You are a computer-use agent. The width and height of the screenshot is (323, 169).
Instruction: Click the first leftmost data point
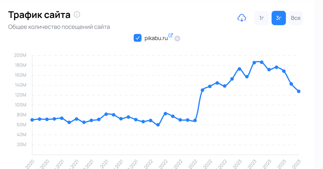(32, 120)
